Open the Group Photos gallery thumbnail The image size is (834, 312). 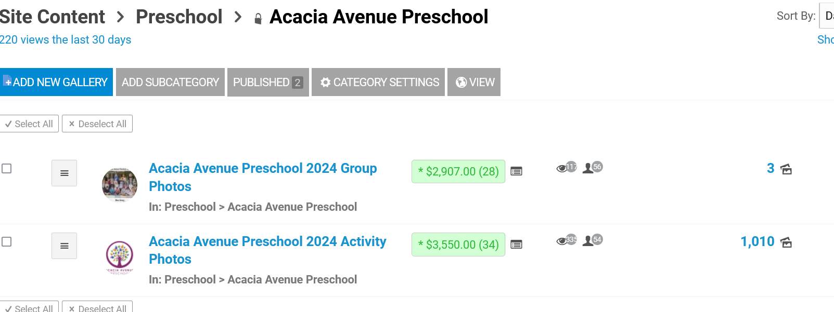coord(120,184)
